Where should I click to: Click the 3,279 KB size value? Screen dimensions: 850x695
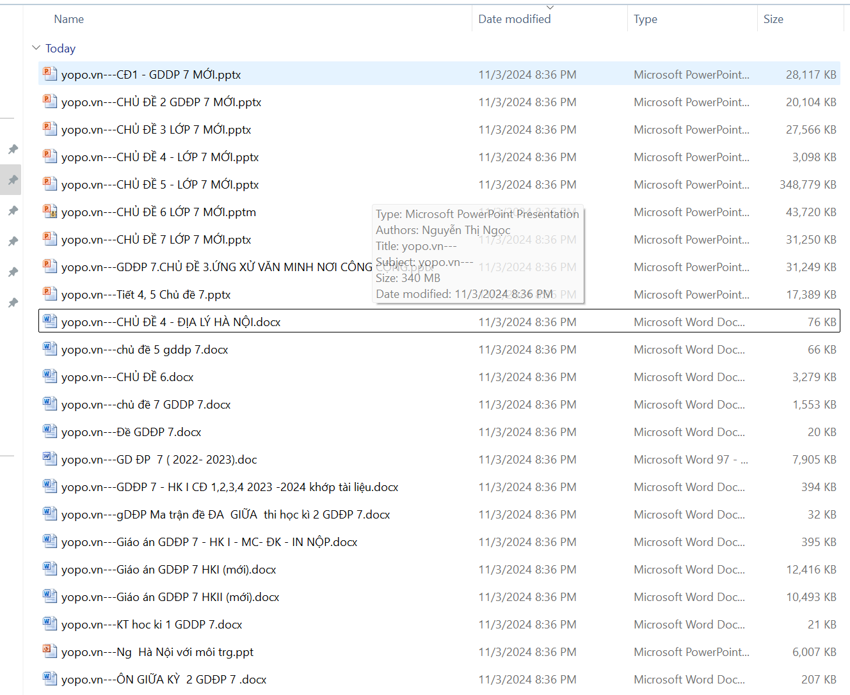coord(814,377)
